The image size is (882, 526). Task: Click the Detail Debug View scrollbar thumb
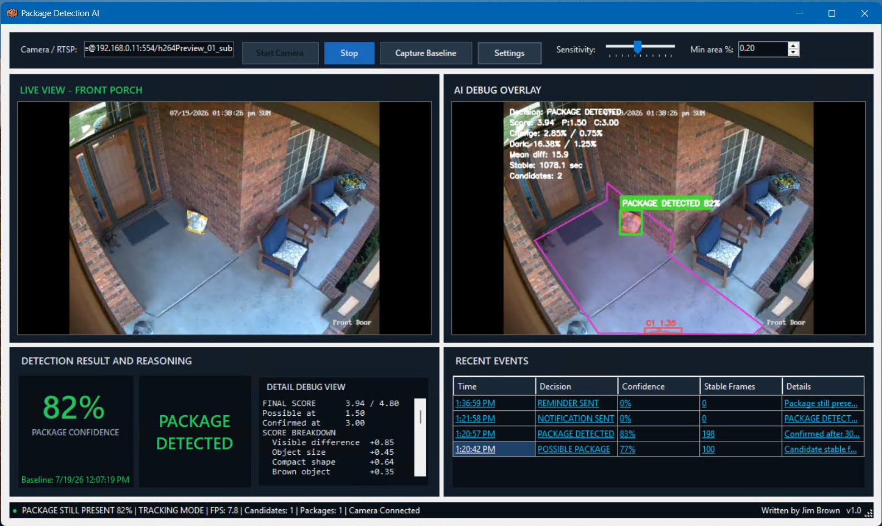click(420, 416)
